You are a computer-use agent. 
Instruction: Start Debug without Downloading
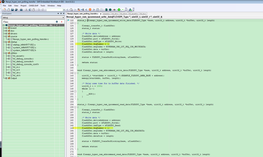click(x=123, y=10)
